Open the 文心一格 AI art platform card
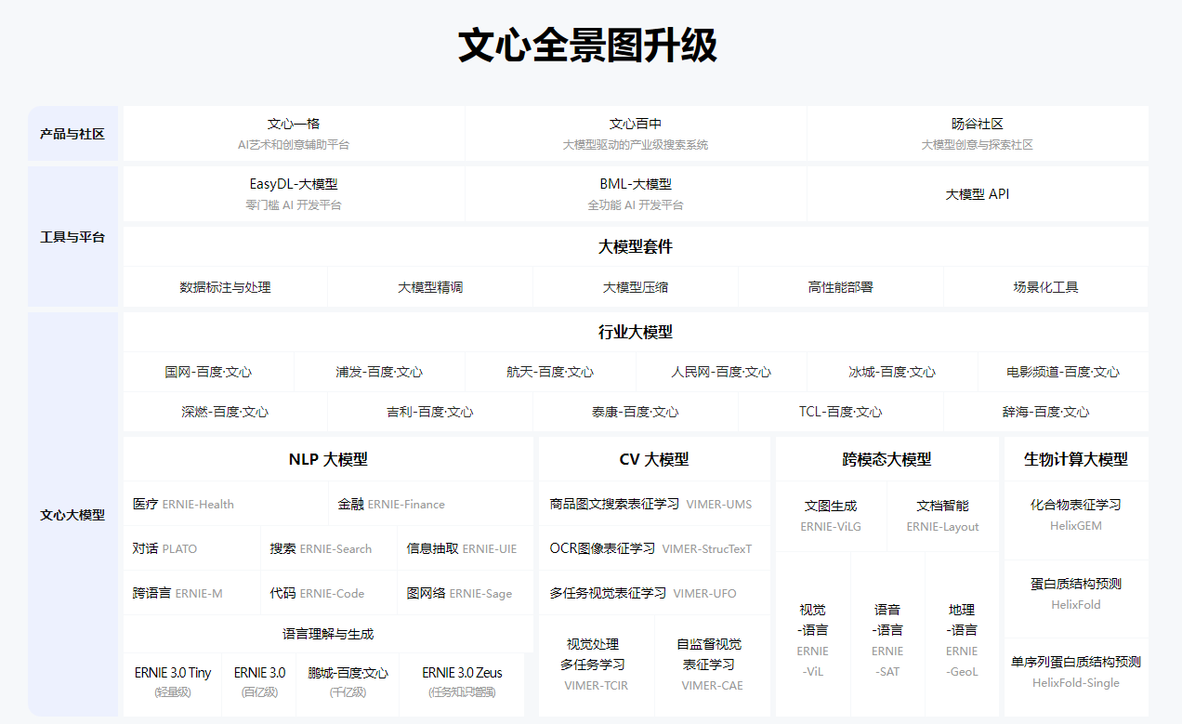 (x=294, y=134)
